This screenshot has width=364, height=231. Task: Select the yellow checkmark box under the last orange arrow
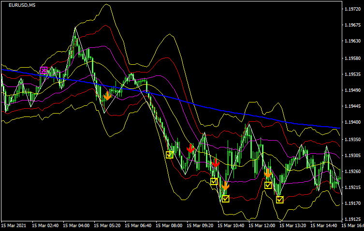pyautogui.click(x=268, y=185)
